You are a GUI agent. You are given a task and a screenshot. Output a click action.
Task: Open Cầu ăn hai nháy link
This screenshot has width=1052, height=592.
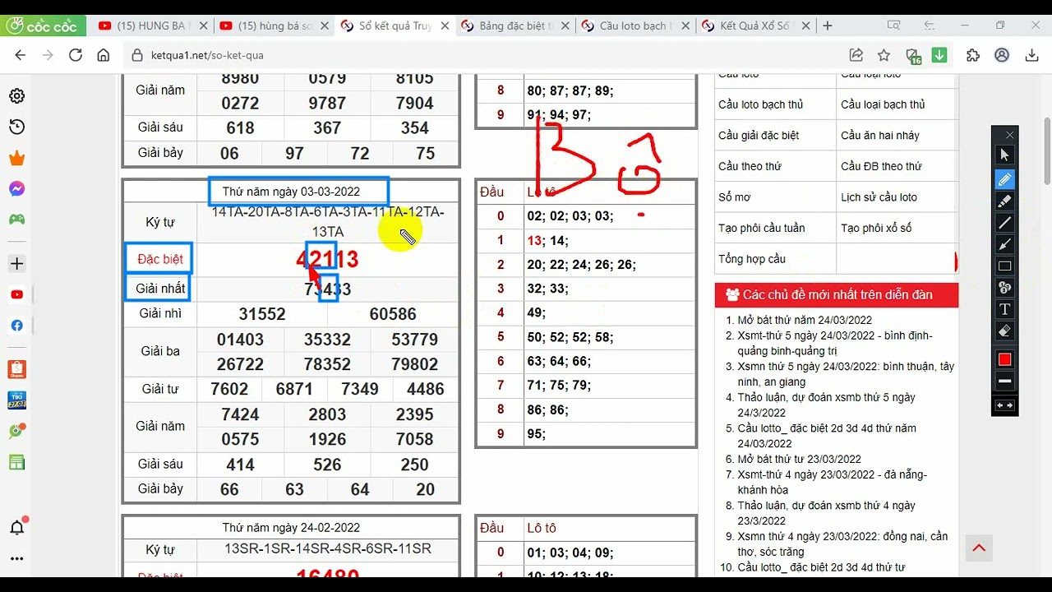coord(880,136)
